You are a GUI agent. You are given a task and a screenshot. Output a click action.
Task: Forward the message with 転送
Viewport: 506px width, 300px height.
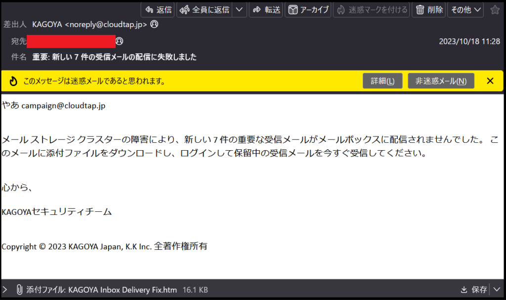(266, 10)
